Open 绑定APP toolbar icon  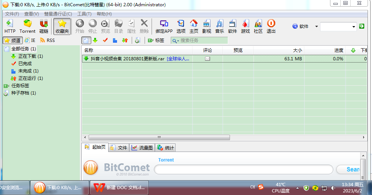pos(164,26)
